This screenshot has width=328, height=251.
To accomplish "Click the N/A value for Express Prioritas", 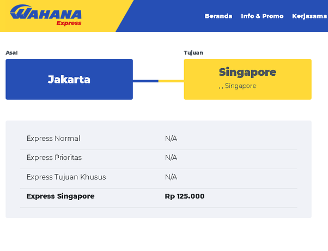I will [x=171, y=158].
